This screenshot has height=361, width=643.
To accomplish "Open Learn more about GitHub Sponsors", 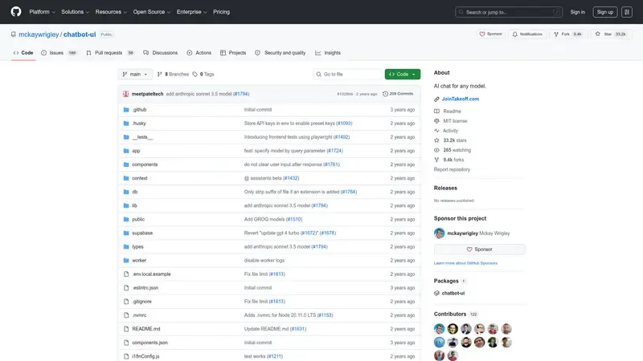I will 465,263.
